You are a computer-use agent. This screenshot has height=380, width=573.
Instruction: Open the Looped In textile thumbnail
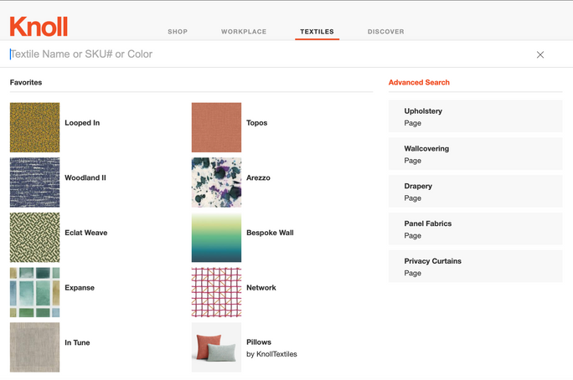[35, 127]
